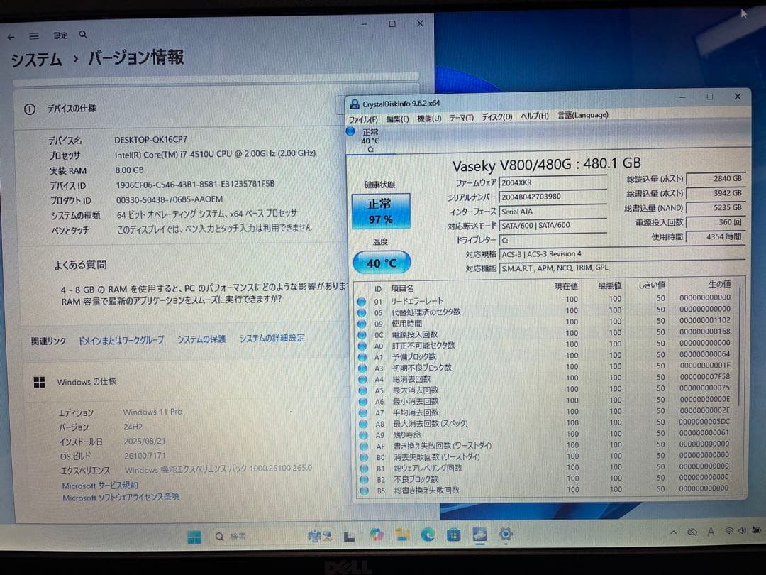The height and width of the screenshot is (575, 766).
Task: Click the status icon for 不良ブロック数 row
Action: coord(364,480)
